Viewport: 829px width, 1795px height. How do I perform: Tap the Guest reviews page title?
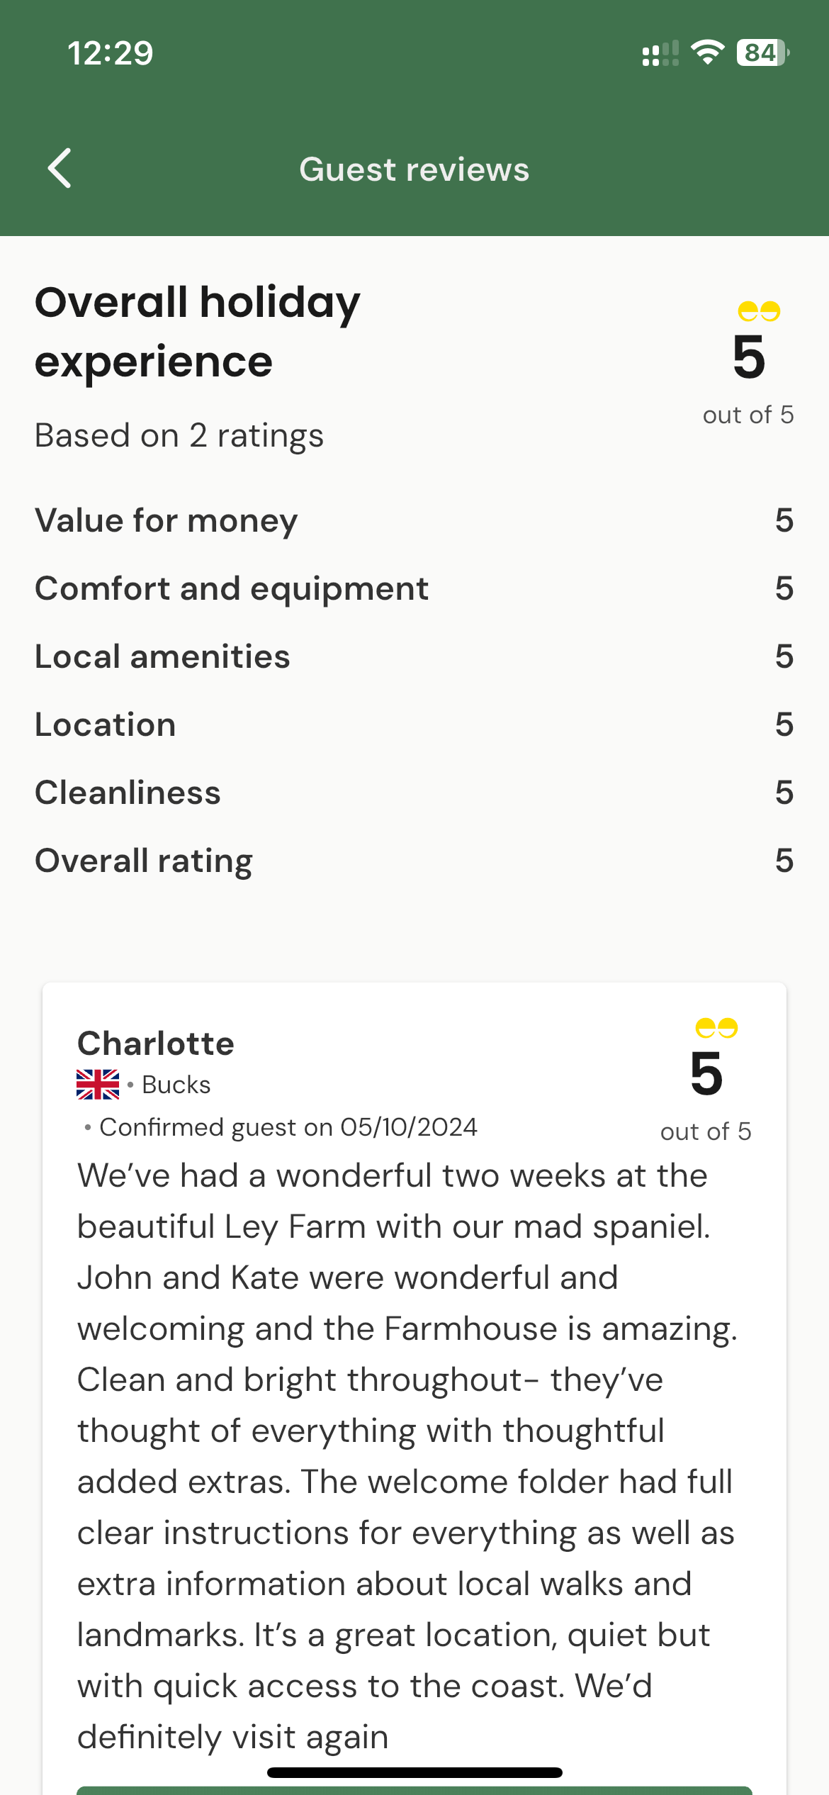(x=414, y=169)
